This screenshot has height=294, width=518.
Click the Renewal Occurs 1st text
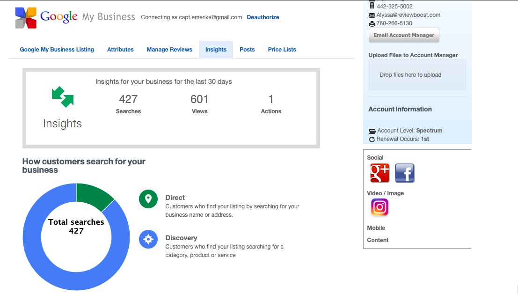[x=403, y=139]
